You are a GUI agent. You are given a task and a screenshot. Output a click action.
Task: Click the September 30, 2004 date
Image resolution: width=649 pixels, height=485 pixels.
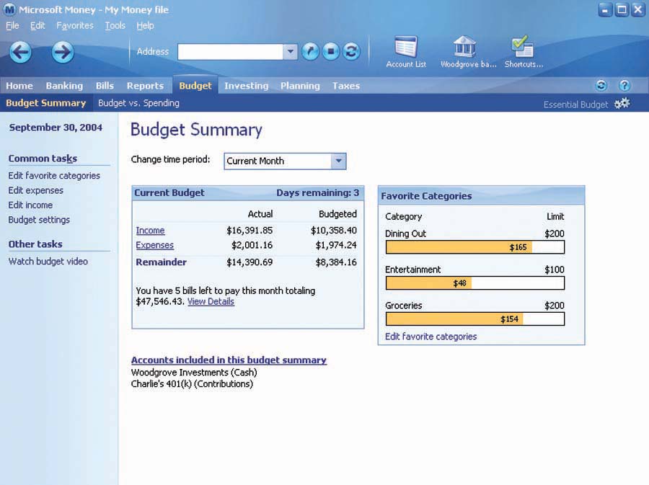(x=56, y=128)
